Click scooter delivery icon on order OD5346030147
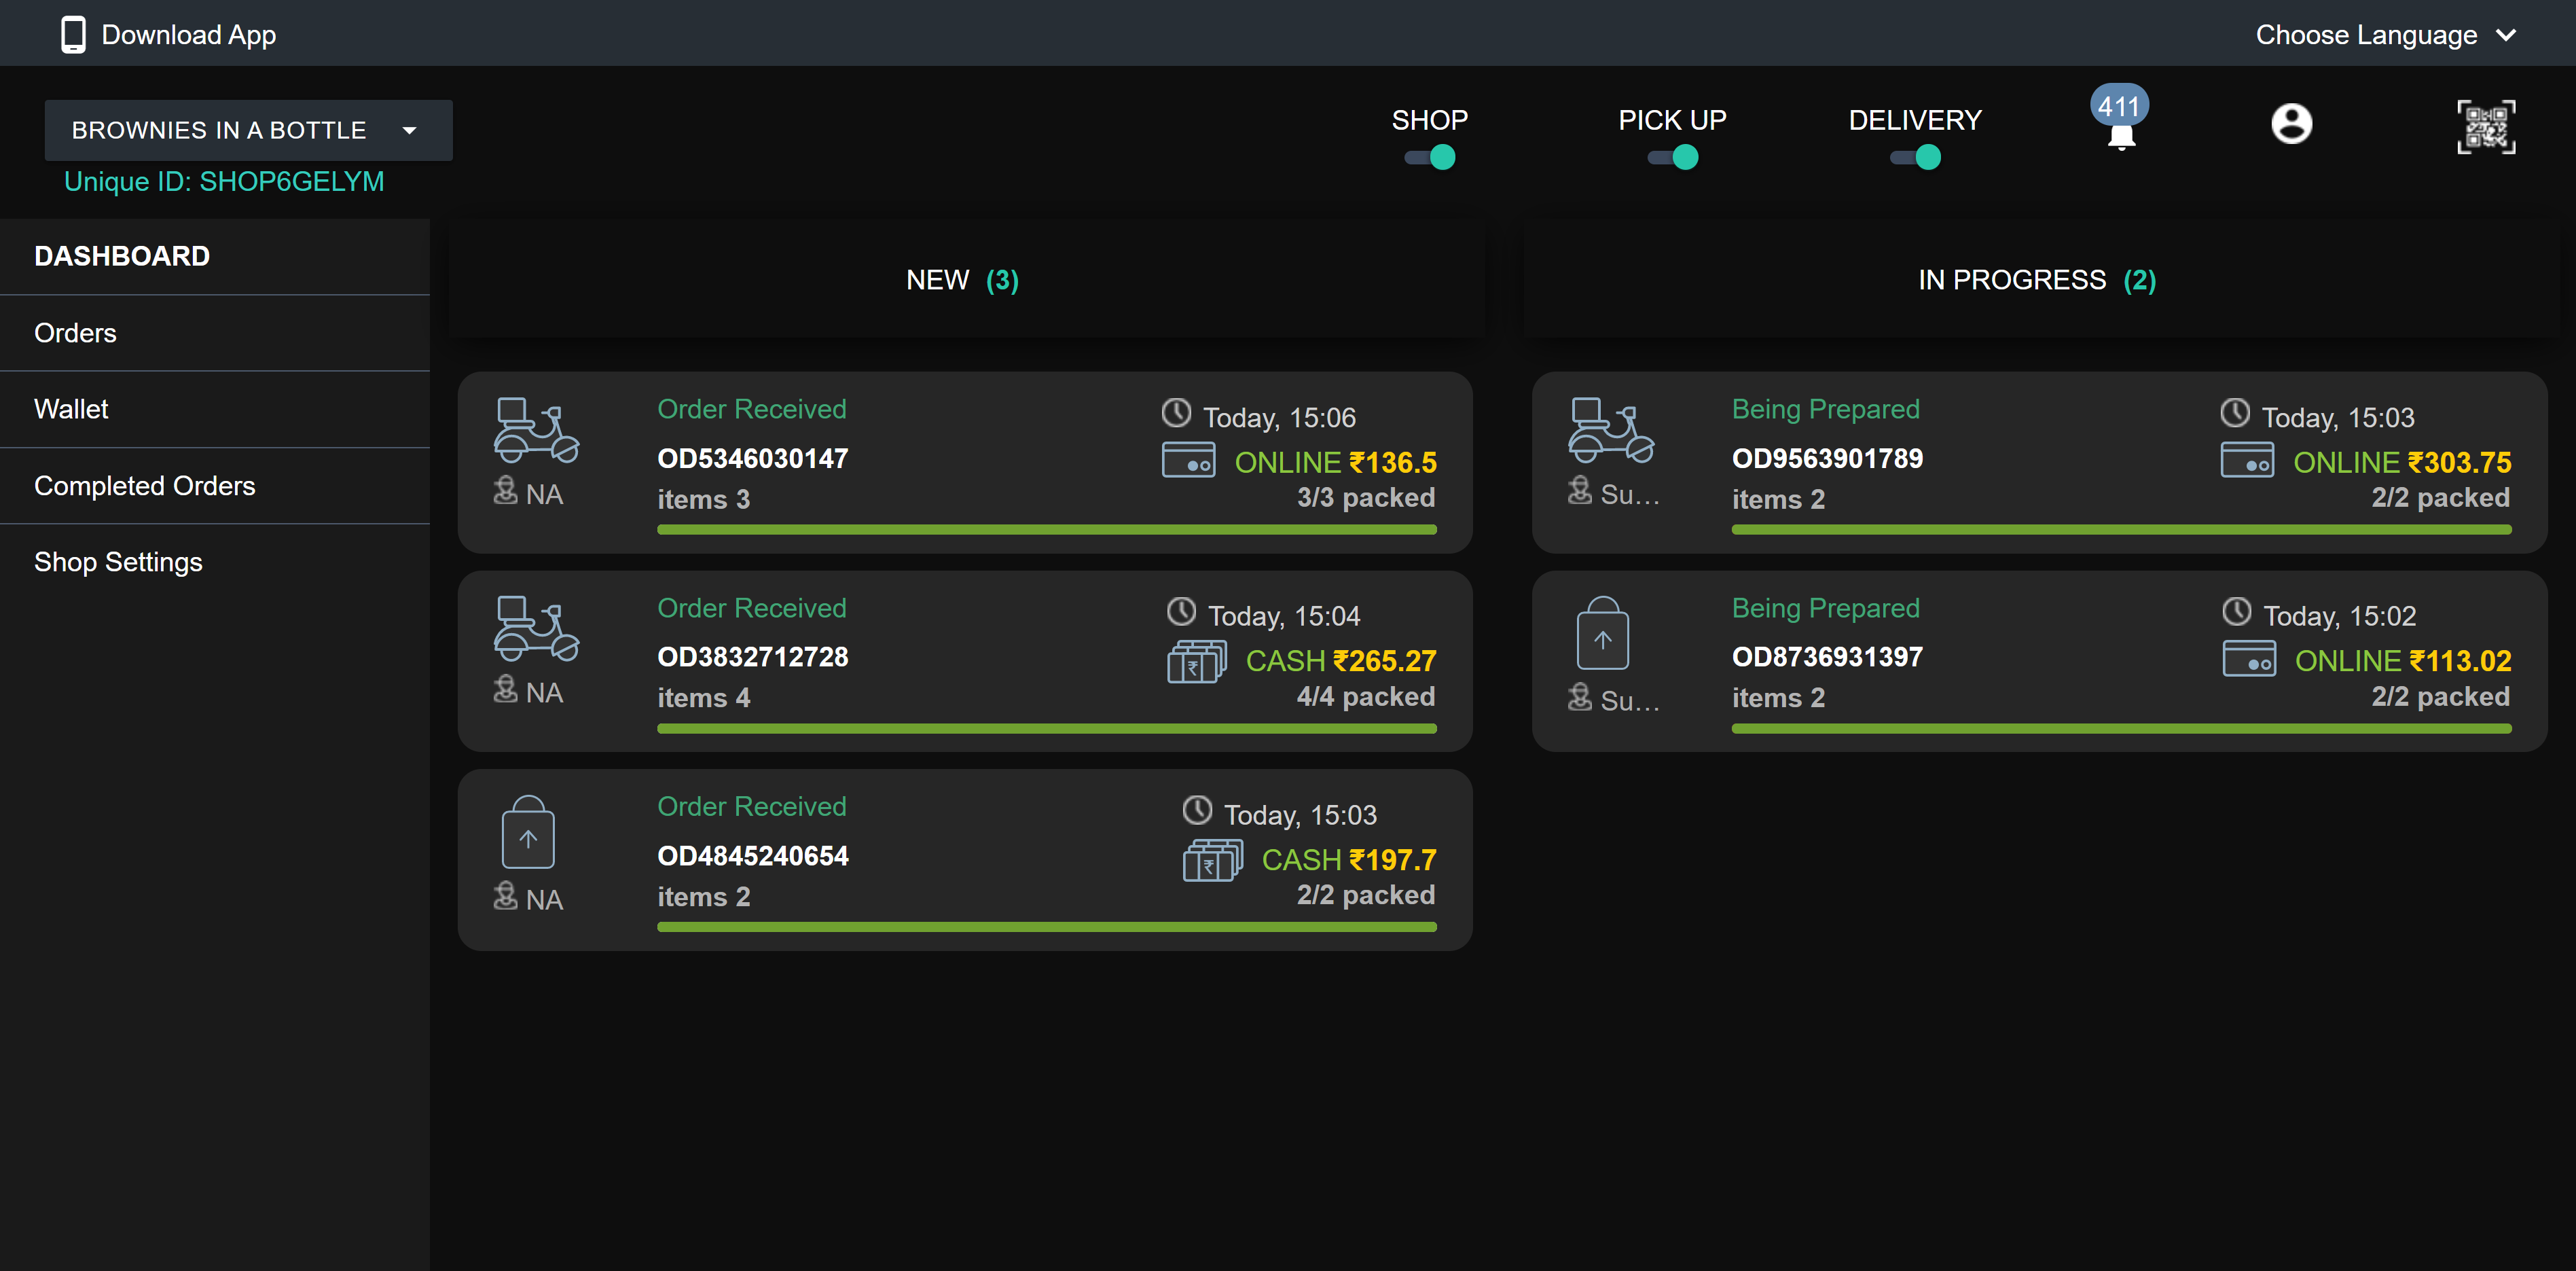This screenshot has height=1271, width=2576. [x=536, y=431]
